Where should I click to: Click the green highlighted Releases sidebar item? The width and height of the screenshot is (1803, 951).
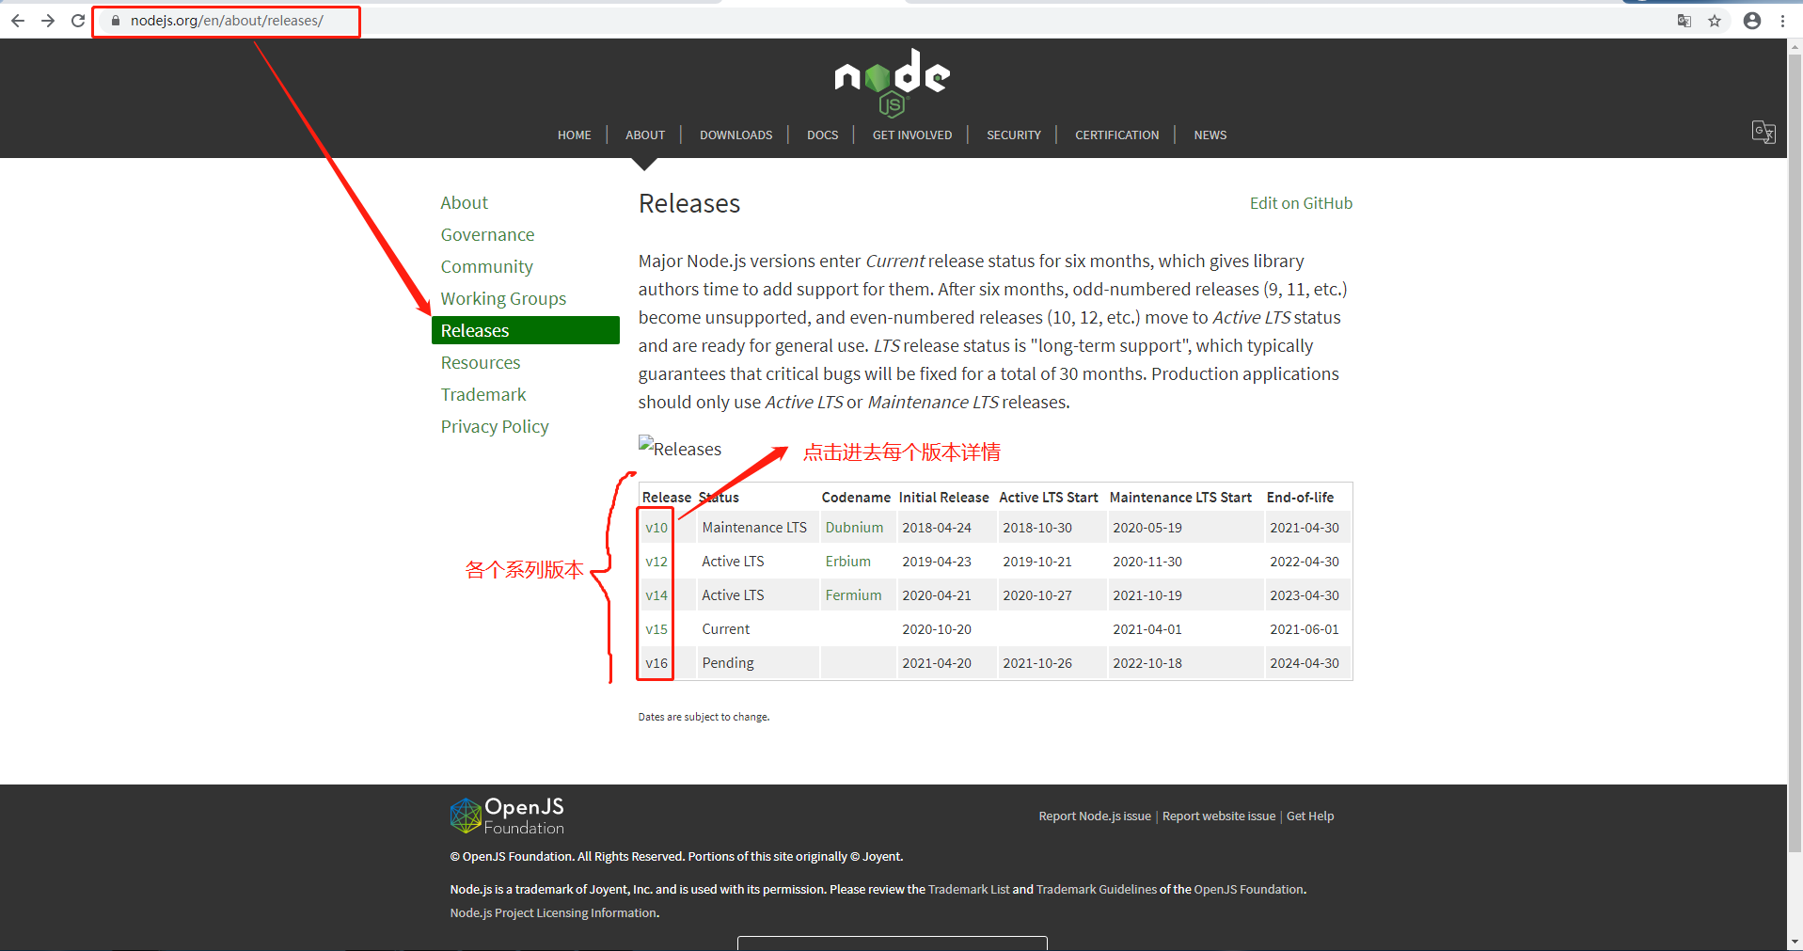tap(475, 330)
